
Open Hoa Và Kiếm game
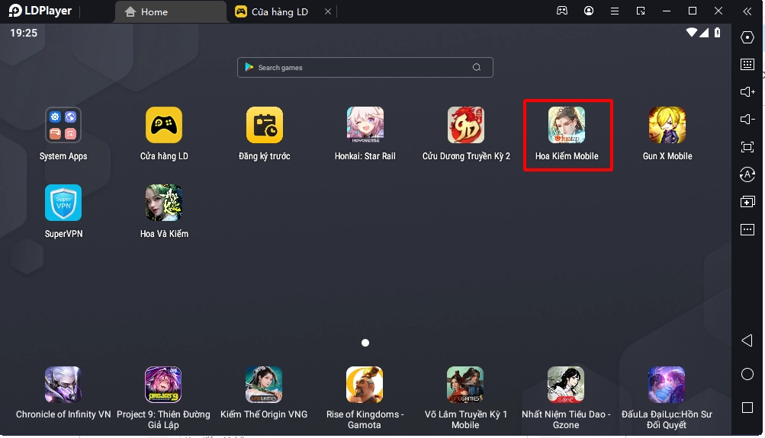pos(164,203)
